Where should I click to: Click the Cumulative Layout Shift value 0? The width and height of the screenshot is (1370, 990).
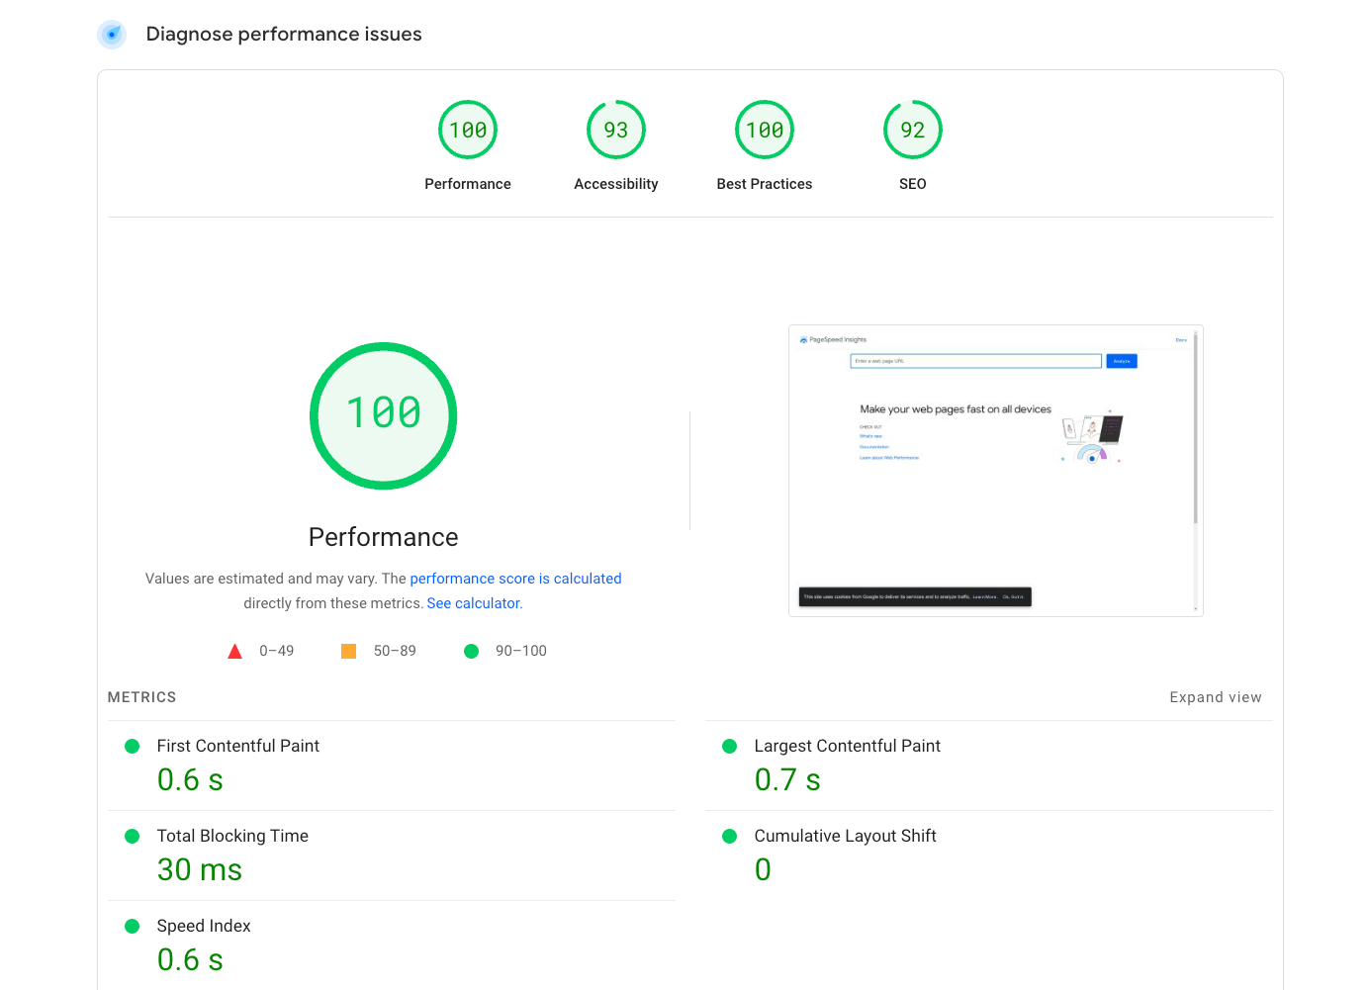tap(763, 870)
